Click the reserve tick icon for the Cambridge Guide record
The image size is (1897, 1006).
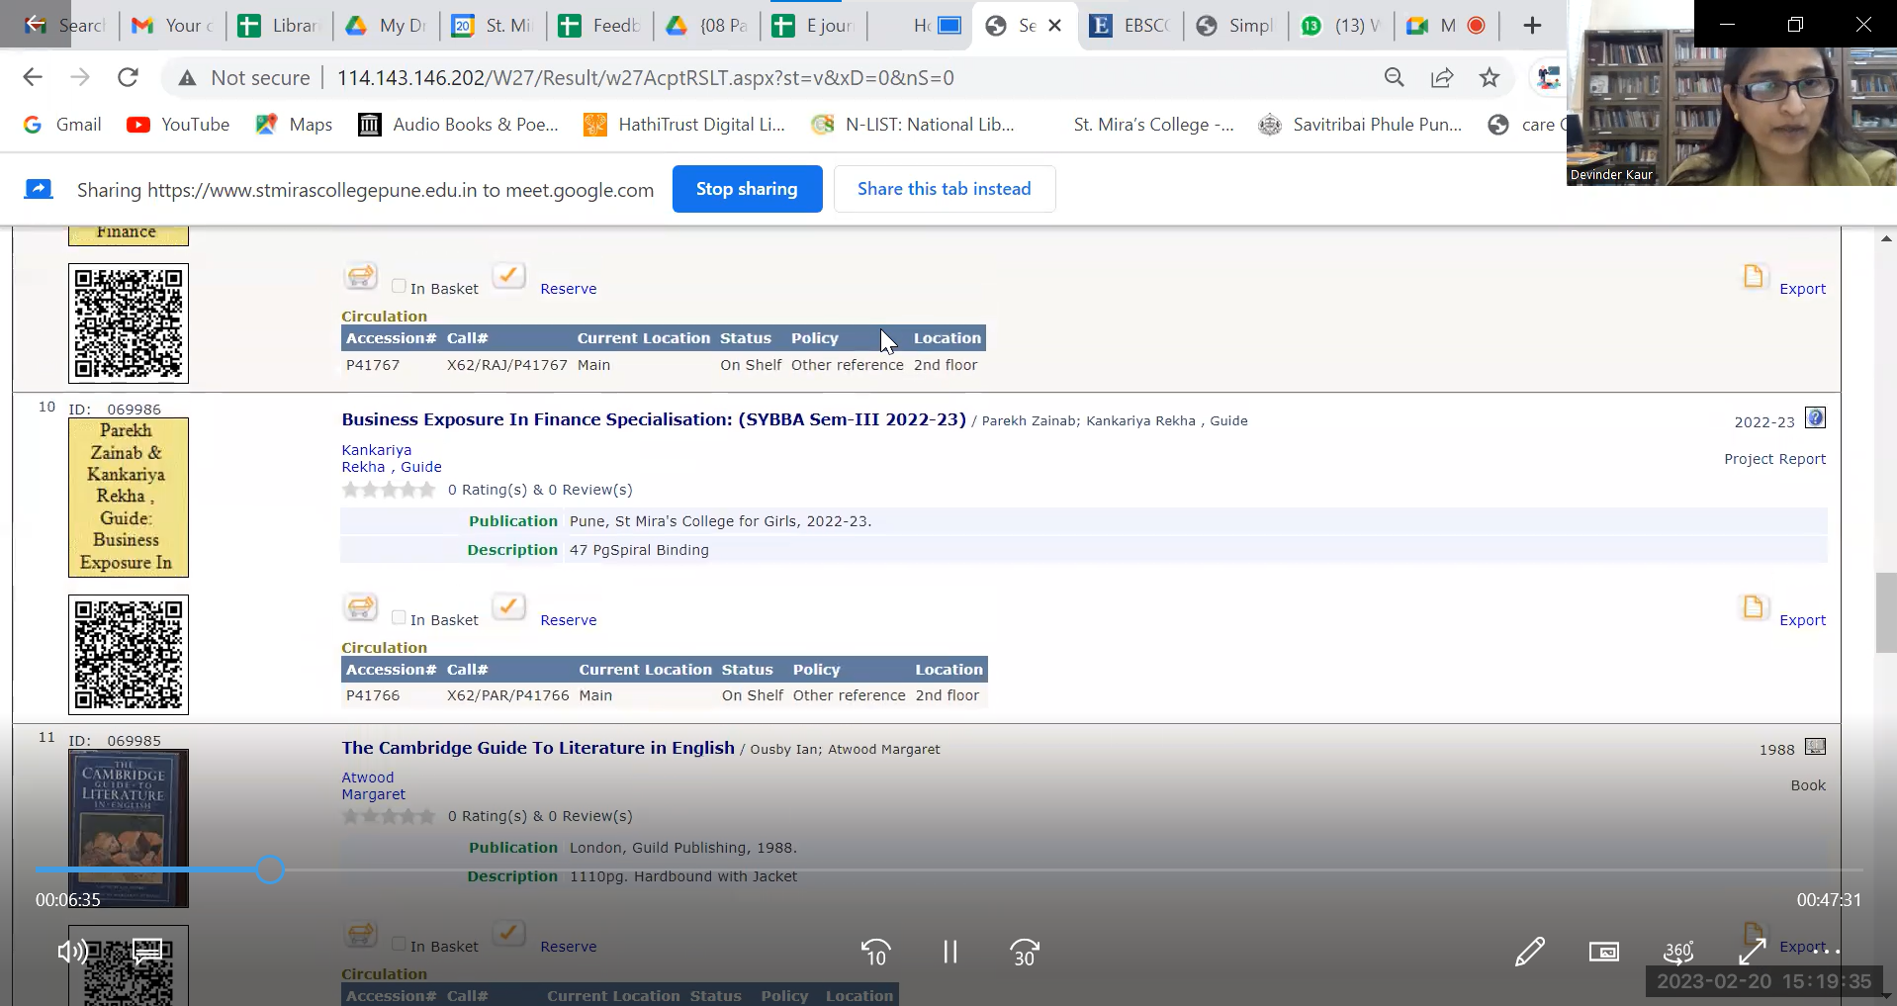coord(508,933)
